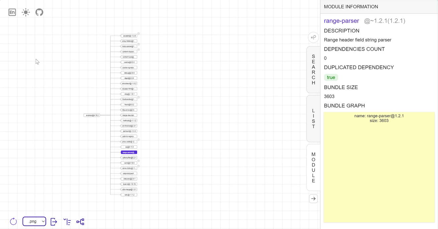438x229 pixels.
Task: Select the express@4.18.2 root node
Action: (92, 115)
